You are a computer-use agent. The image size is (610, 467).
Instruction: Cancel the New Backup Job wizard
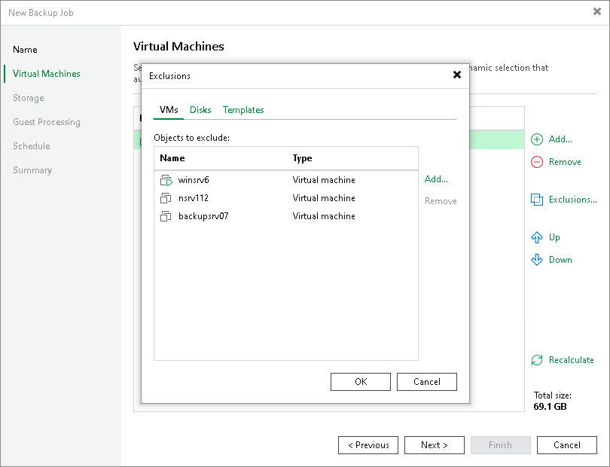(x=567, y=445)
